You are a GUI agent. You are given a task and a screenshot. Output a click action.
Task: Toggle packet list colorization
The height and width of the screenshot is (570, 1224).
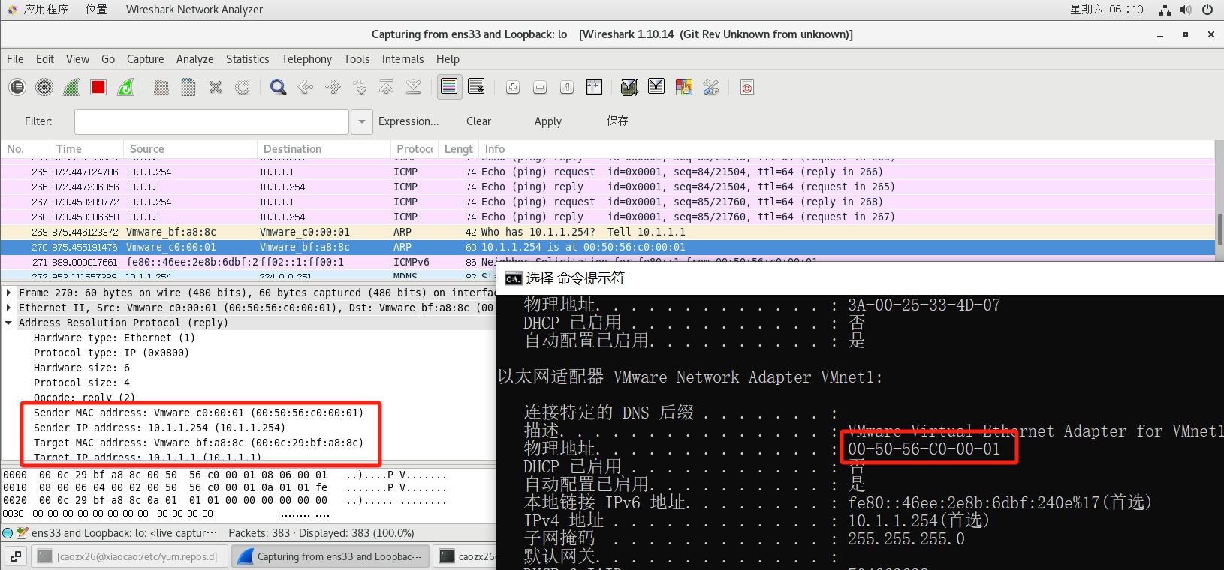[x=449, y=87]
